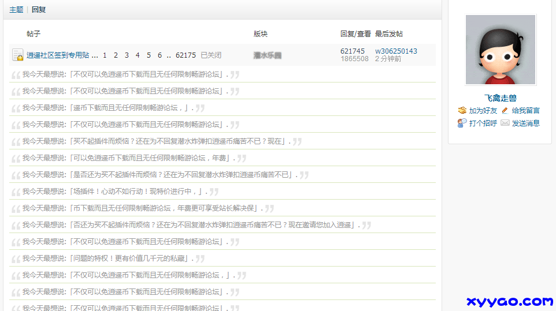Click the envelope message icon
The height and width of the screenshot is (311, 556).
505,123
